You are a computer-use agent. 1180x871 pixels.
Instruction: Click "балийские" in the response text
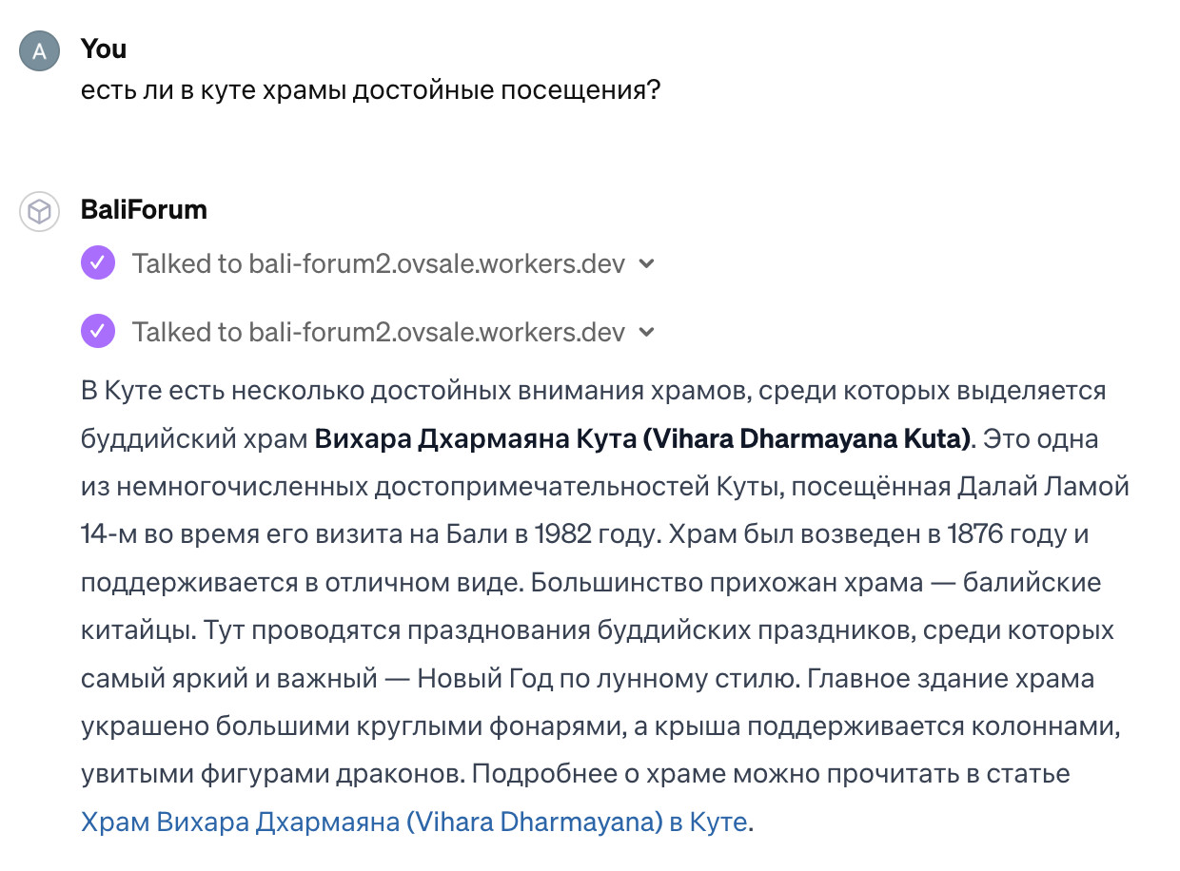click(1032, 582)
